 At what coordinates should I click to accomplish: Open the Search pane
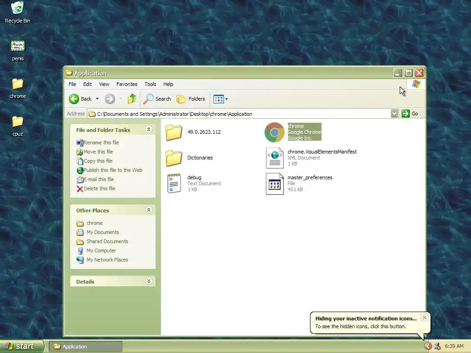157,99
